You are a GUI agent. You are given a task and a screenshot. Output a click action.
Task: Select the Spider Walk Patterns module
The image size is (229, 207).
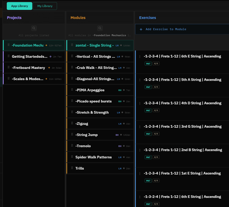coord(100,157)
